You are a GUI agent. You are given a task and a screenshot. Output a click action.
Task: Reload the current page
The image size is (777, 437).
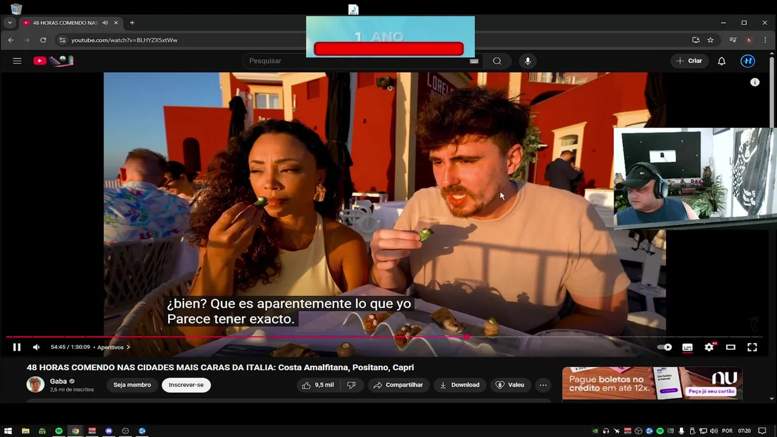click(43, 40)
